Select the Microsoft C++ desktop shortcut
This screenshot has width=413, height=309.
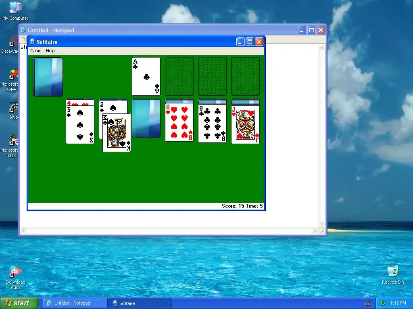point(10,80)
